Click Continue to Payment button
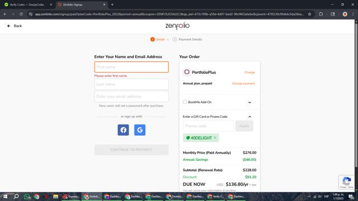This screenshot has width=358, height=201. point(131,150)
